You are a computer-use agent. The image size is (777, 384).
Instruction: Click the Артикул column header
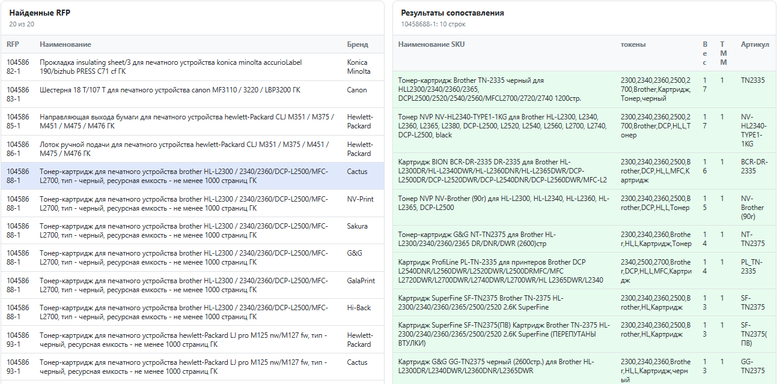[x=755, y=44]
